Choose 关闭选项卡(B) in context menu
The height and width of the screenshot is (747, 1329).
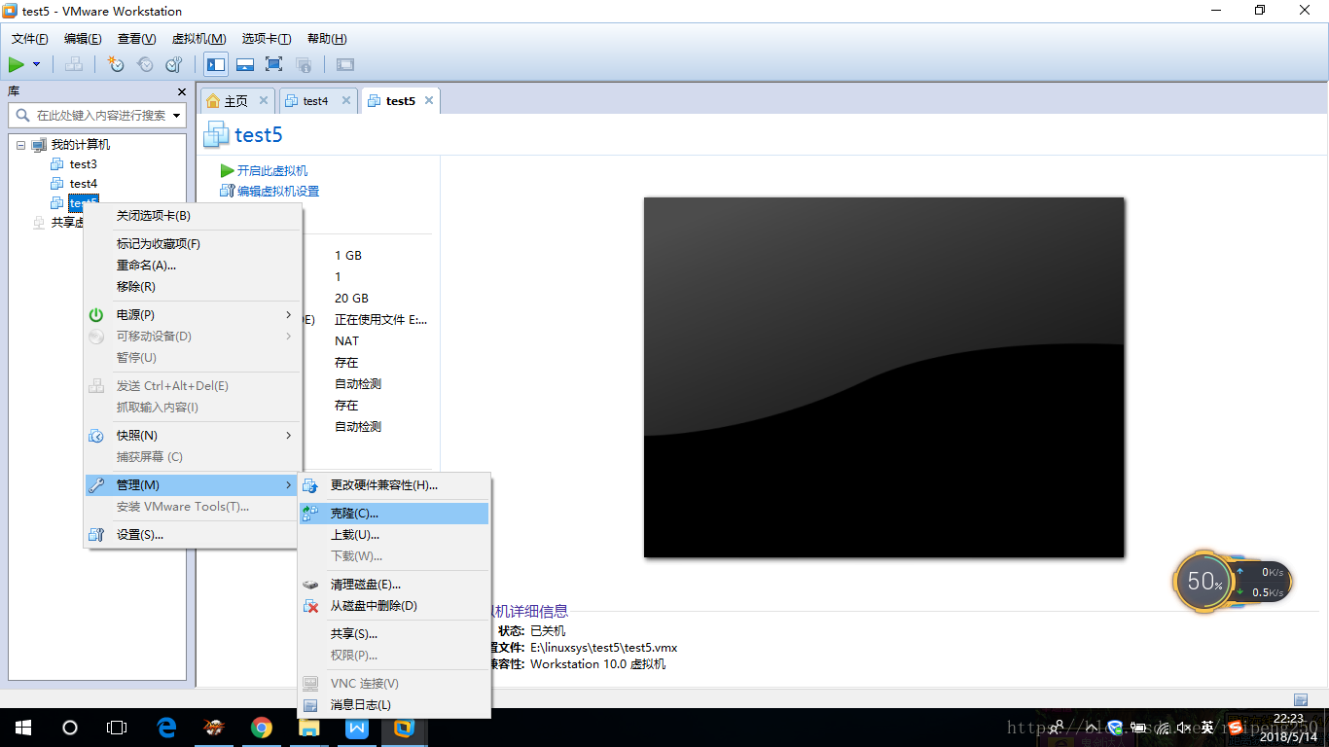click(193, 216)
